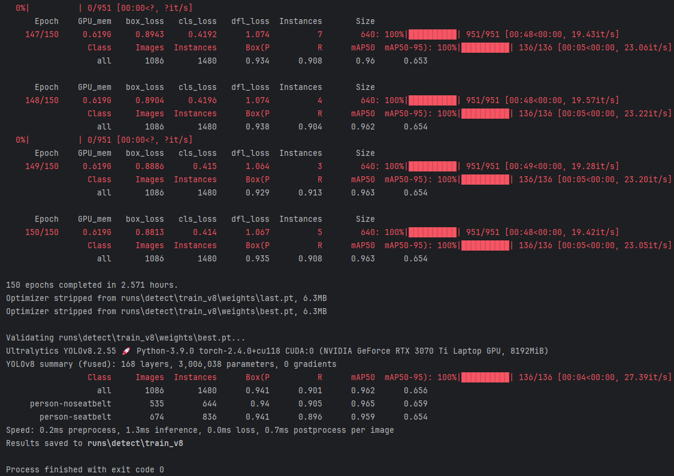Click the Speed preprocess inference summary line

[x=200, y=430]
